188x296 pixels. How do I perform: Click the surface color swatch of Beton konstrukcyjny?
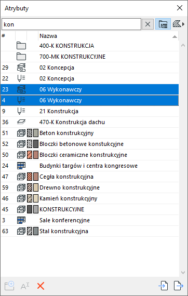36,133
